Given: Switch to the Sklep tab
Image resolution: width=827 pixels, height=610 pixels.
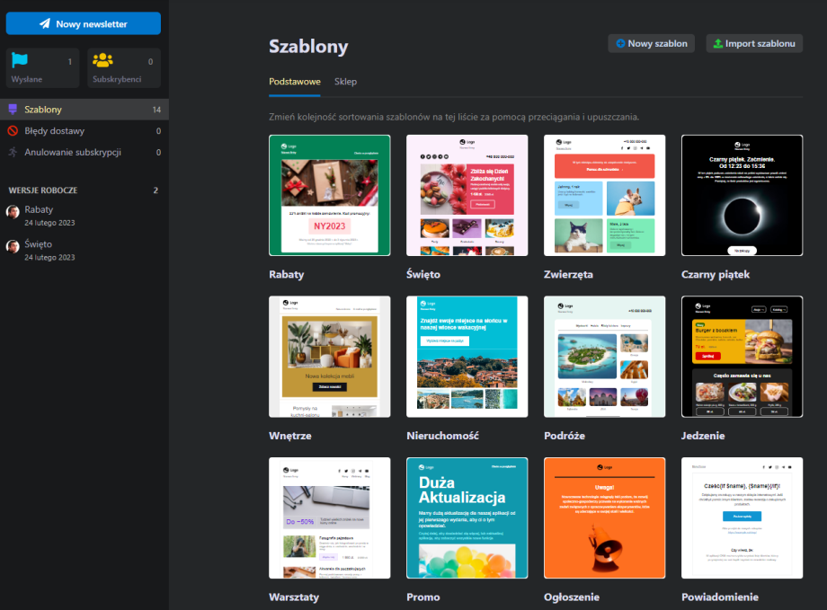Looking at the screenshot, I should (x=345, y=82).
